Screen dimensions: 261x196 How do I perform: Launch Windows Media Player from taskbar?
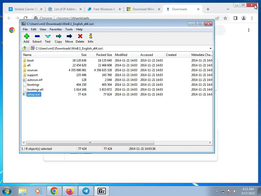coord(38,191)
